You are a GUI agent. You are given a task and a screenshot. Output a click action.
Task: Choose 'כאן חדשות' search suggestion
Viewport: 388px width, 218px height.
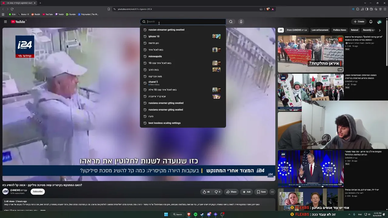tap(183, 43)
